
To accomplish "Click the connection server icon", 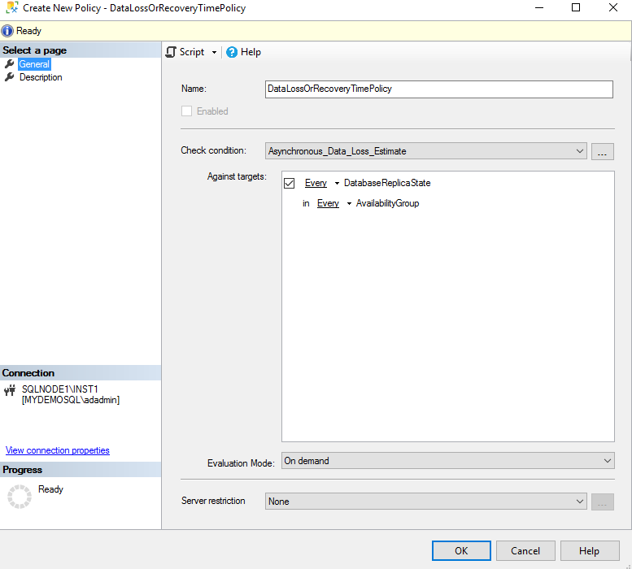I will click(x=10, y=390).
